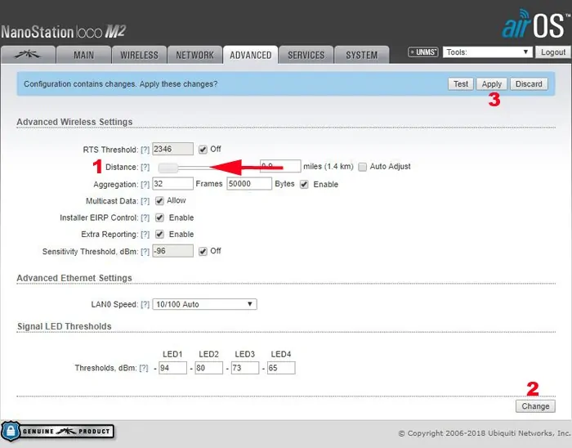The width and height of the screenshot is (572, 448).
Task: Click the Advanced Wireless Settings heading
Action: tap(74, 122)
